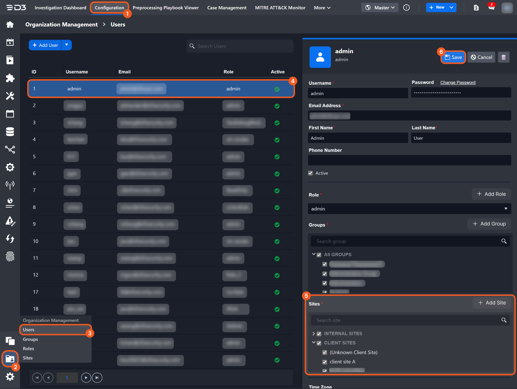Click the database stack sidebar icon

click(x=10, y=132)
